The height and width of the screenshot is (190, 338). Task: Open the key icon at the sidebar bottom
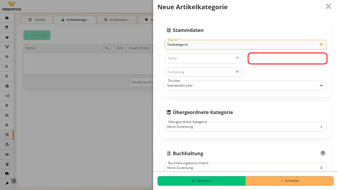7,183
